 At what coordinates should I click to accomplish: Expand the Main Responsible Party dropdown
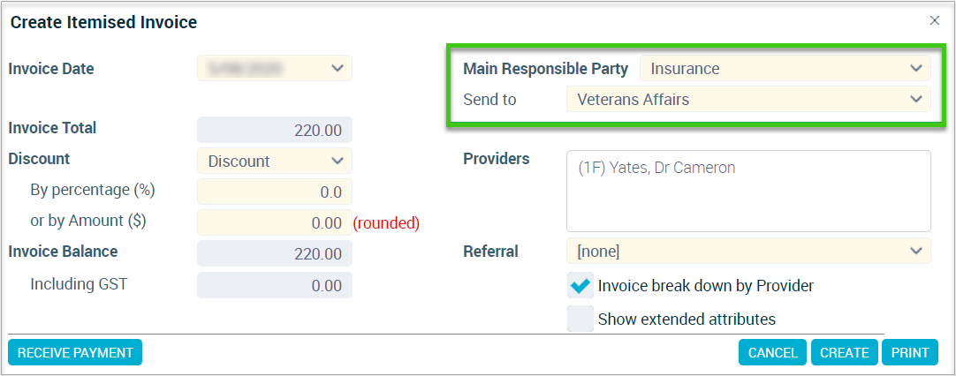coord(915,68)
